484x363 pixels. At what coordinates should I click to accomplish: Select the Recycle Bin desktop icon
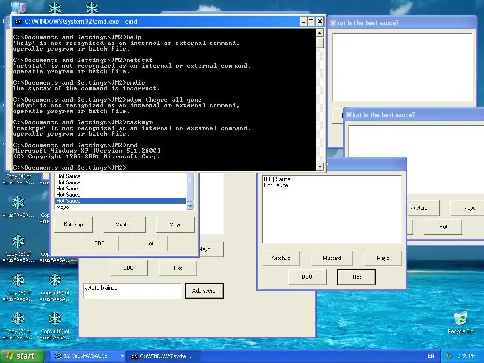tap(460, 323)
